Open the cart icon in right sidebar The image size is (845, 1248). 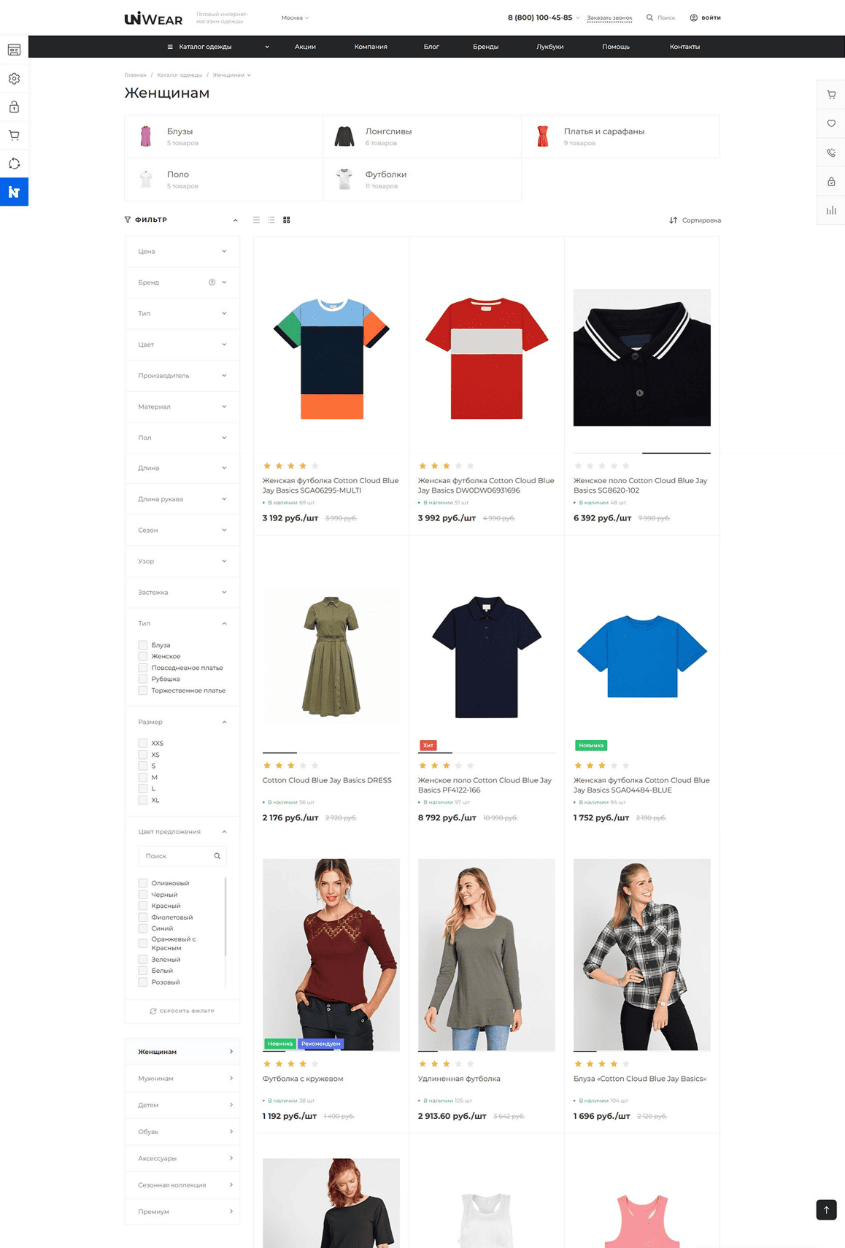click(831, 95)
